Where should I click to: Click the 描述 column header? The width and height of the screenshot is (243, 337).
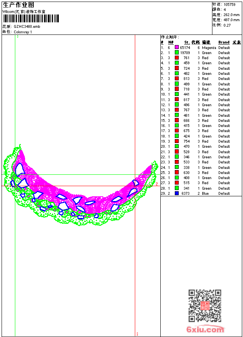(x=206, y=42)
